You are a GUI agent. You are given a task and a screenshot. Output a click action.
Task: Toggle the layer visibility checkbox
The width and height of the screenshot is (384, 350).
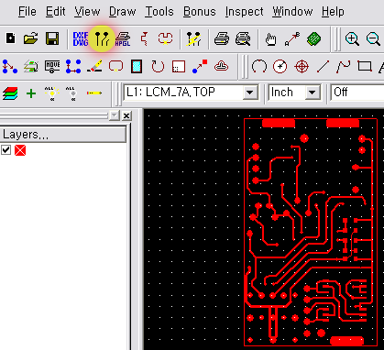(6, 150)
